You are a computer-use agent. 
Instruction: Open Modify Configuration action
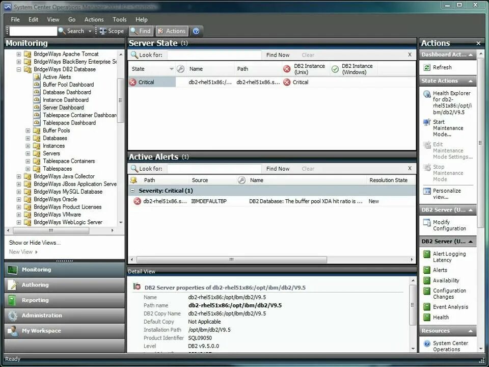(x=444, y=225)
